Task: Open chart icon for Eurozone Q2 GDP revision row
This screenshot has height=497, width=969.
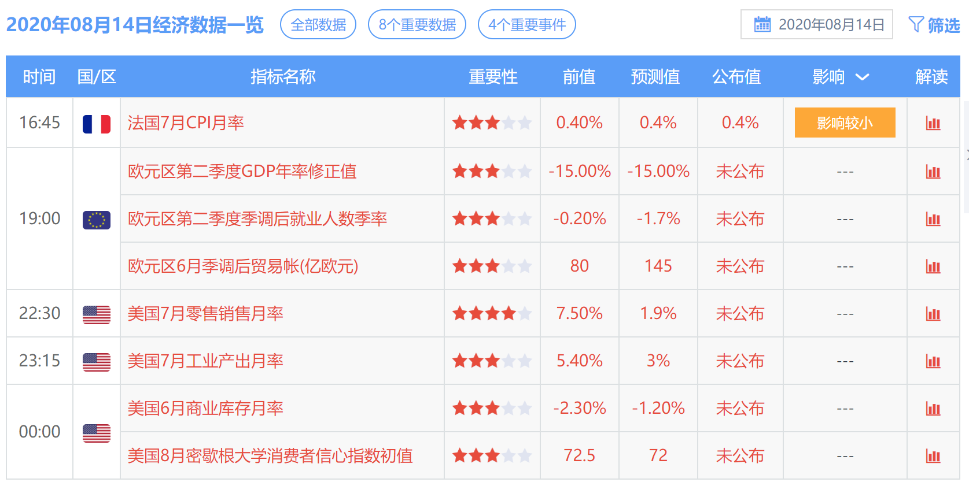Action: (933, 172)
